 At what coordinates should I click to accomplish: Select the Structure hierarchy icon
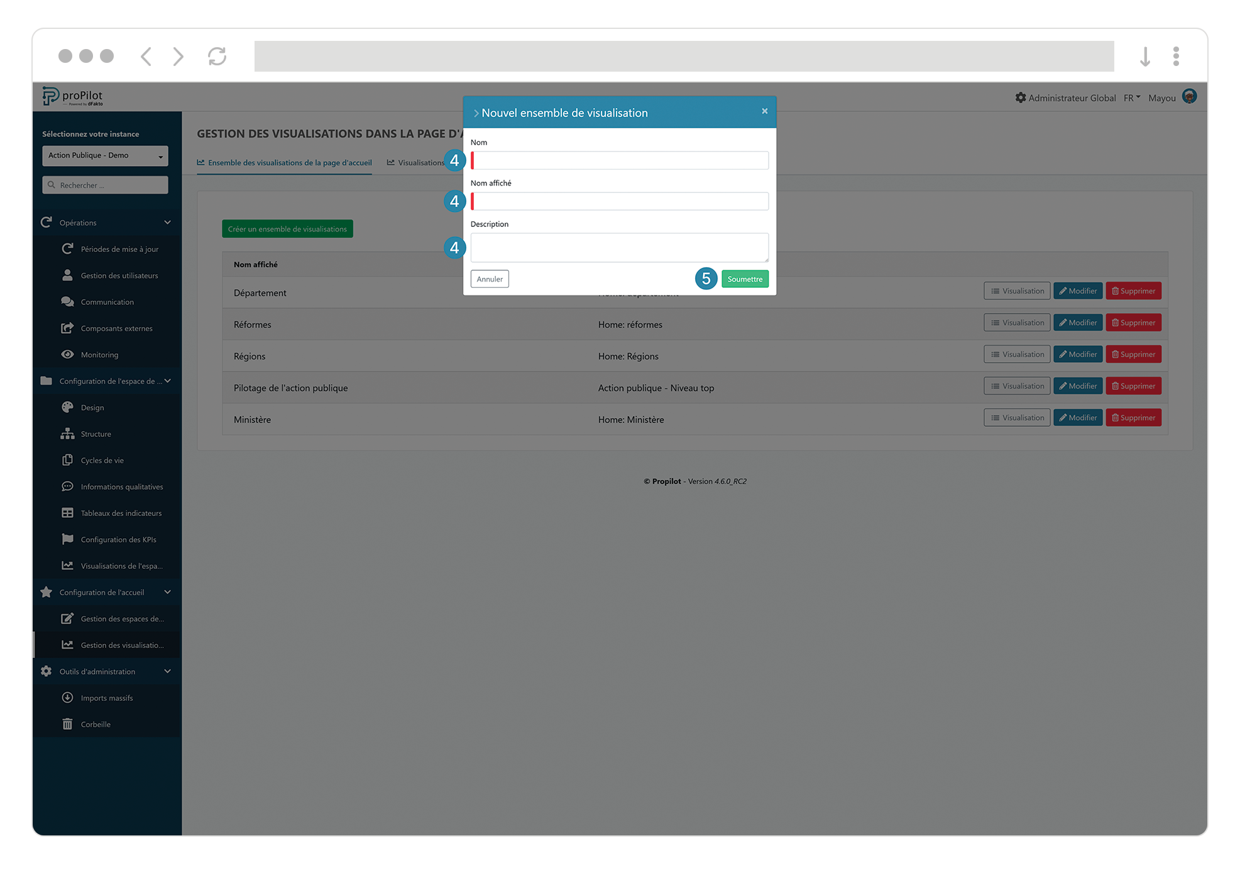(68, 433)
